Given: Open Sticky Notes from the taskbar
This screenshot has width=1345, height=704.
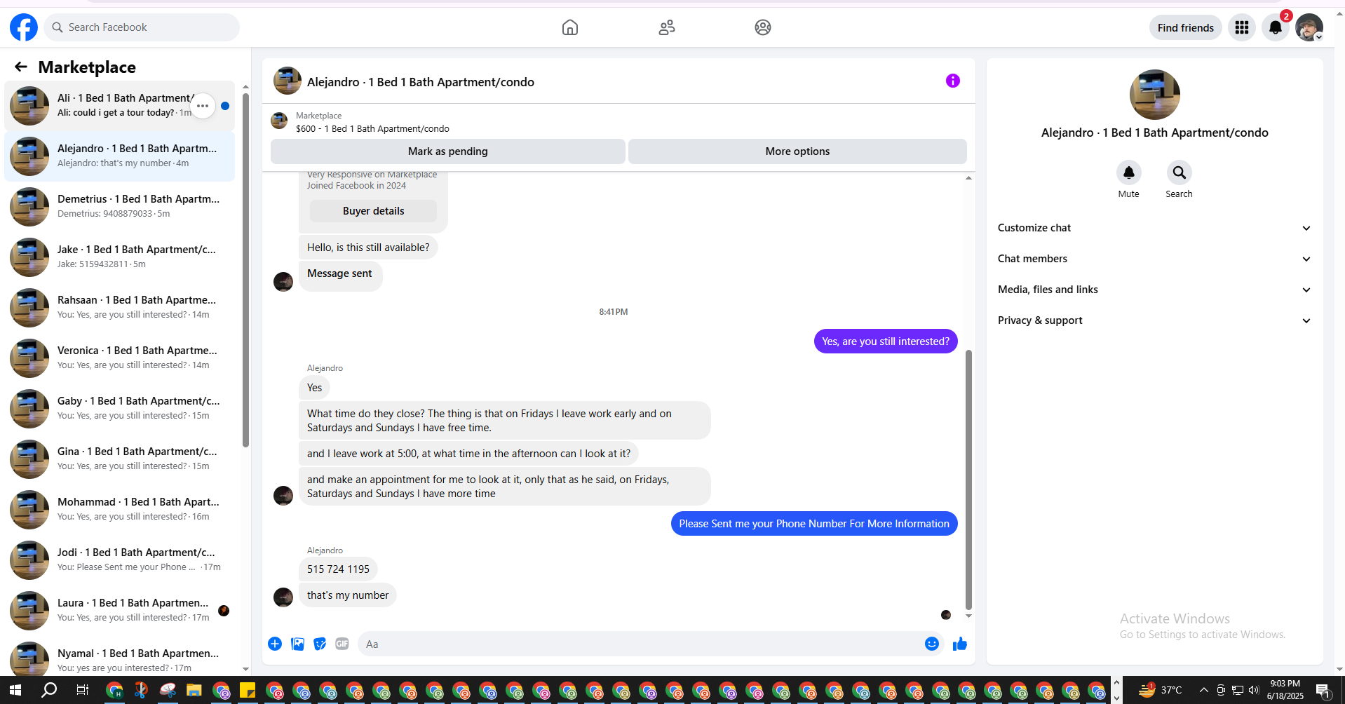Looking at the screenshot, I should point(248,690).
